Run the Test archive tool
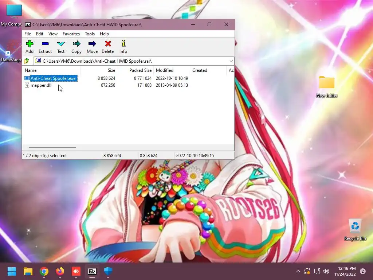Image resolution: width=373 pixels, height=280 pixels. (x=61, y=47)
